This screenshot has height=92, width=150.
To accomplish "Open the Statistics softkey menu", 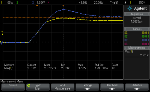I will [137, 87].
